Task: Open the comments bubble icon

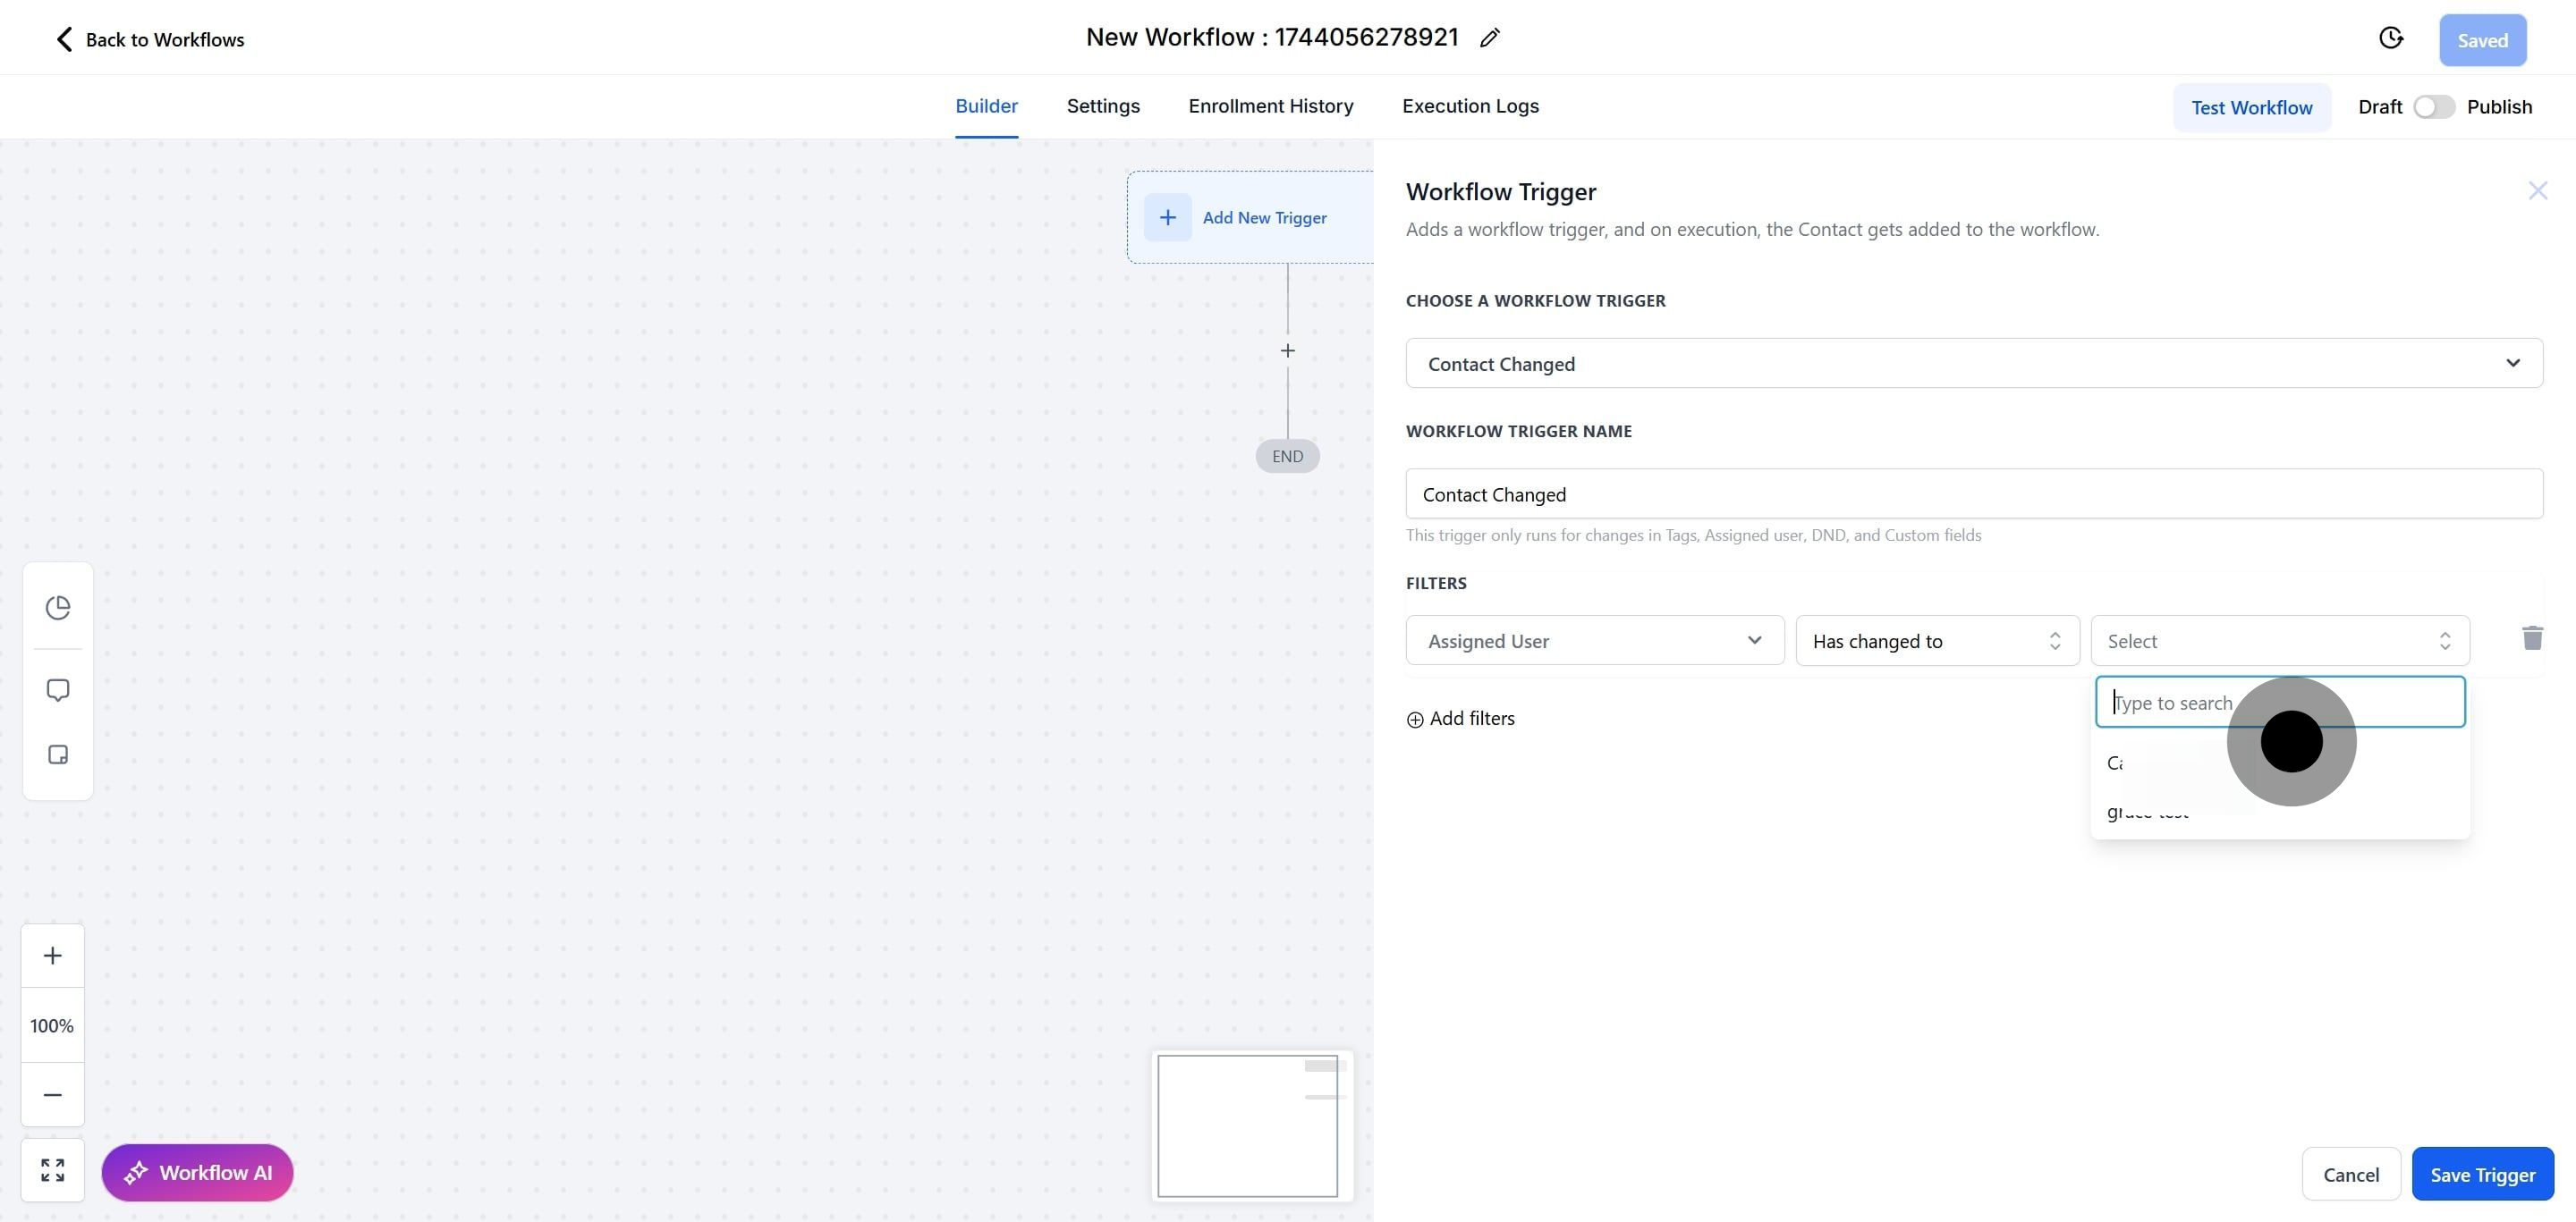Action: [x=58, y=689]
